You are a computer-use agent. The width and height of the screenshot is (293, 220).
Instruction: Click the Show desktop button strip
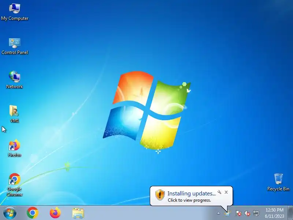click(290, 213)
